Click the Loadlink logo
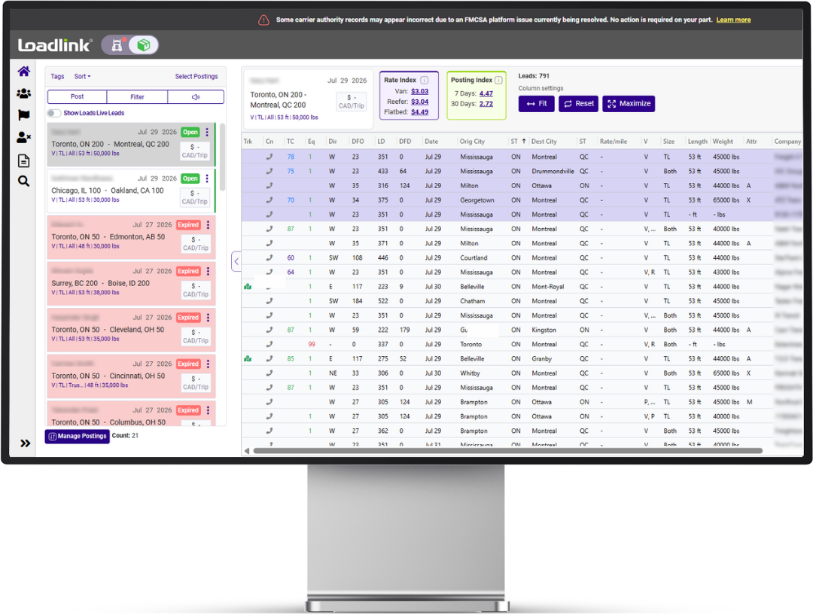813x615 pixels. tap(56, 45)
